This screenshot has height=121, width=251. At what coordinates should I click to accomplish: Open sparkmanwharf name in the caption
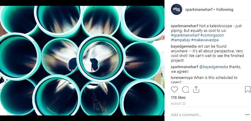point(184,26)
